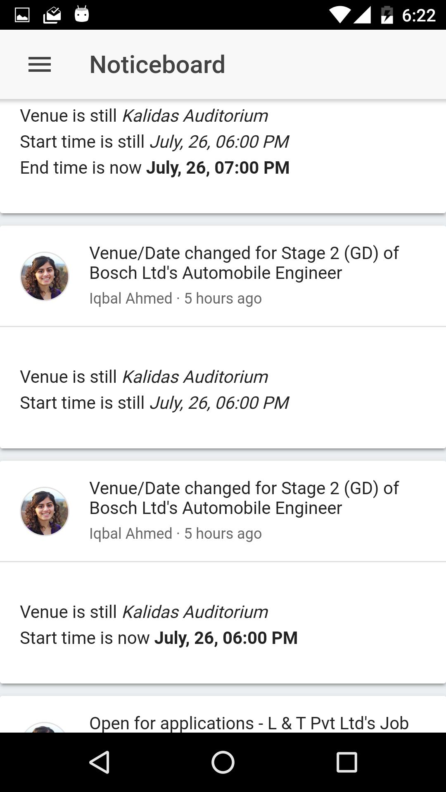Image resolution: width=446 pixels, height=792 pixels.
Task: Tap the mail notification icon in status bar
Action: click(52, 15)
